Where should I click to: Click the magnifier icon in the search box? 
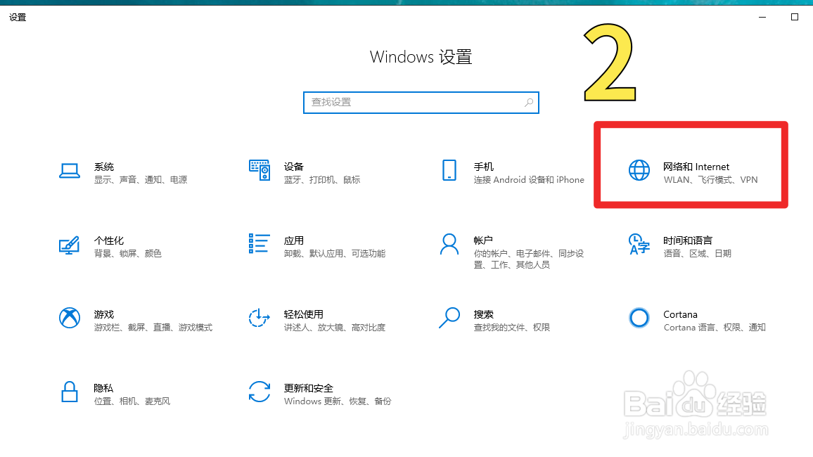click(529, 103)
